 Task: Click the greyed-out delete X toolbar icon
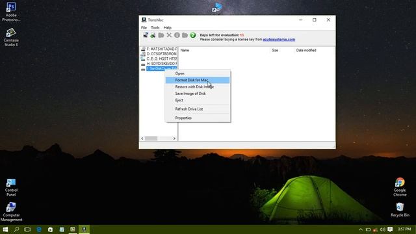(x=169, y=35)
